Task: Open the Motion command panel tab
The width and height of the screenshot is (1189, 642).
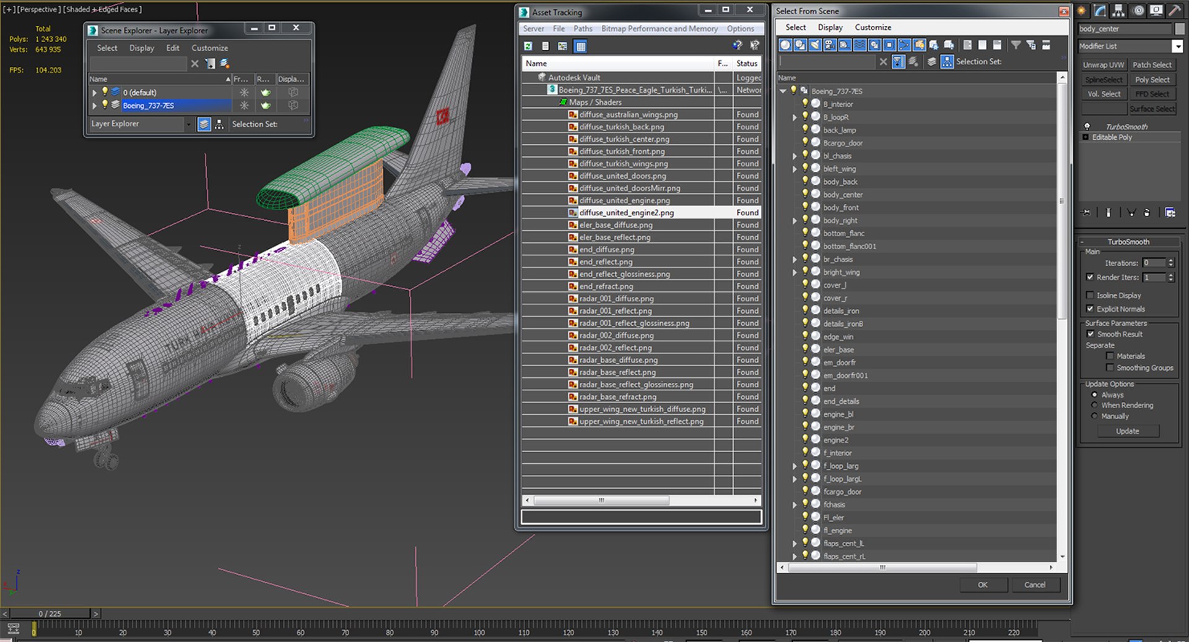Action: click(1138, 11)
